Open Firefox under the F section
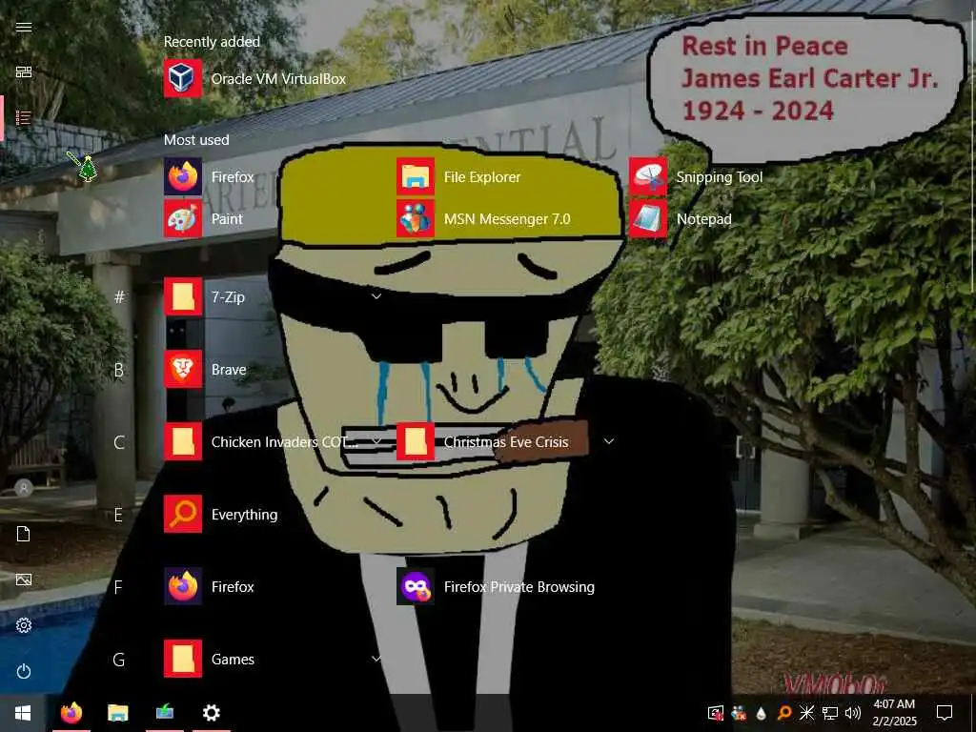Screen dimensions: 976x732 click(x=209, y=586)
